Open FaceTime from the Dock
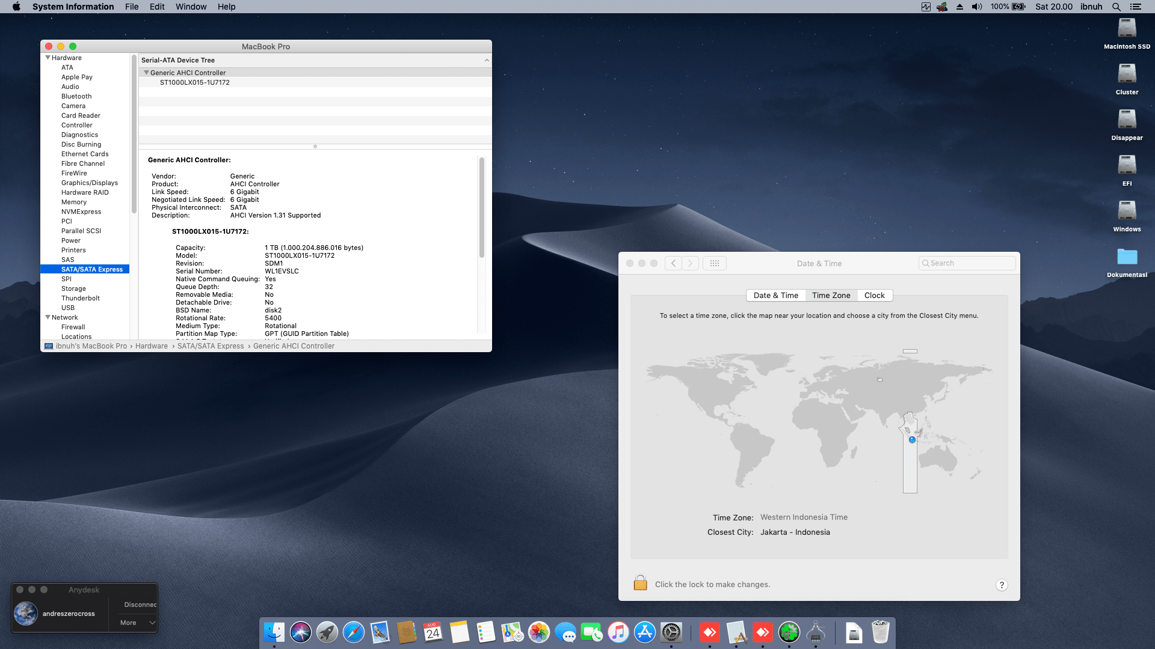The height and width of the screenshot is (649, 1155). pyautogui.click(x=592, y=632)
